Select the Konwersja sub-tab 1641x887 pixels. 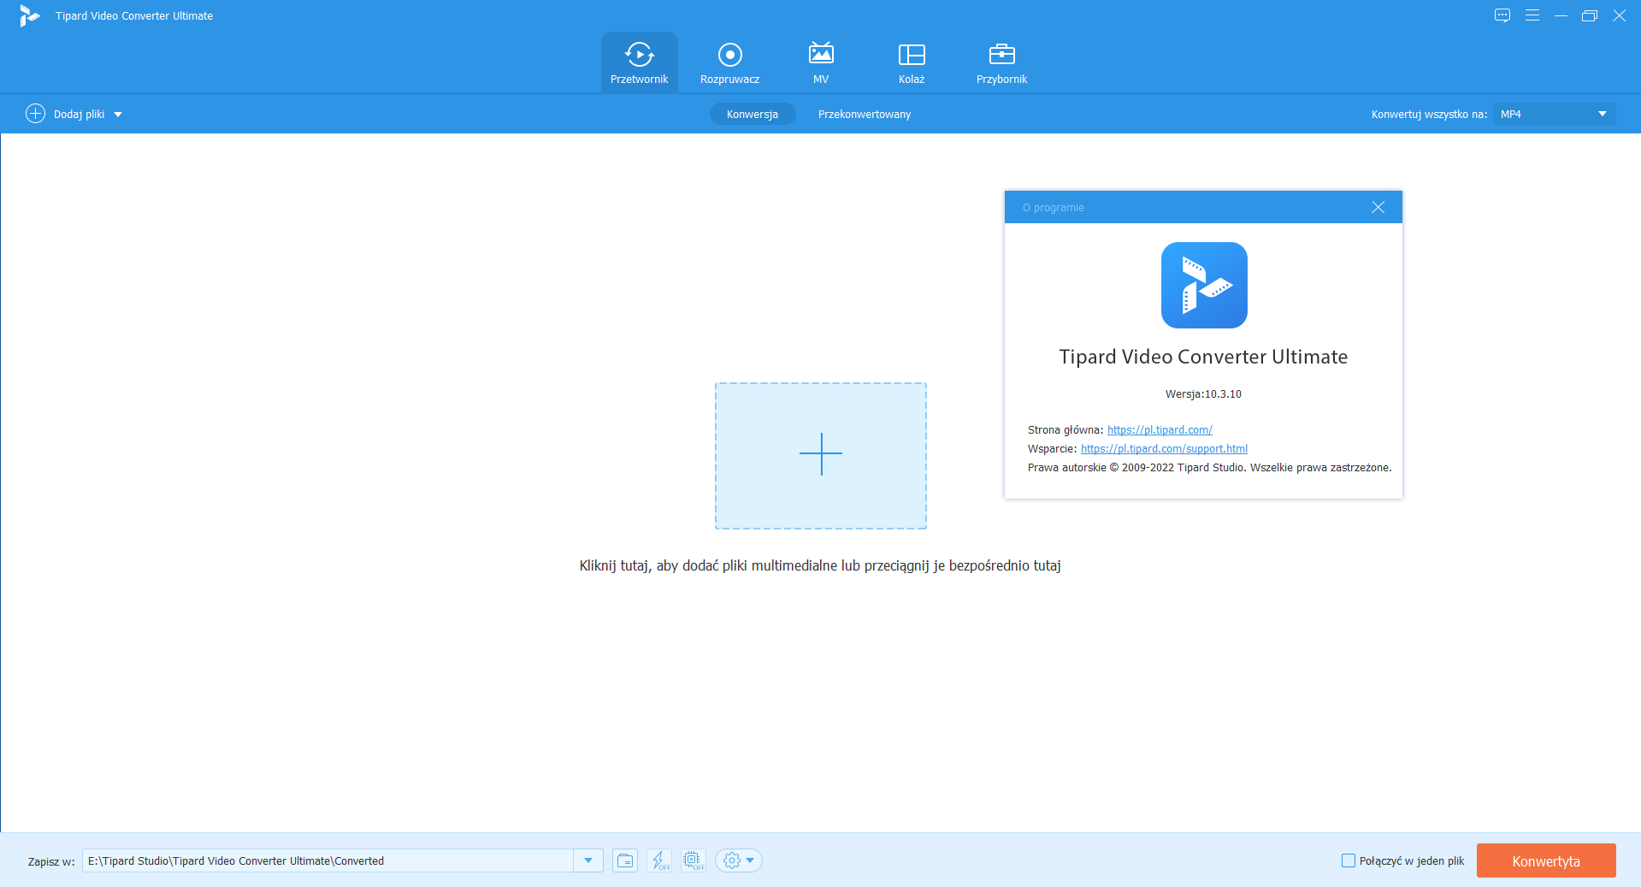[x=753, y=114]
